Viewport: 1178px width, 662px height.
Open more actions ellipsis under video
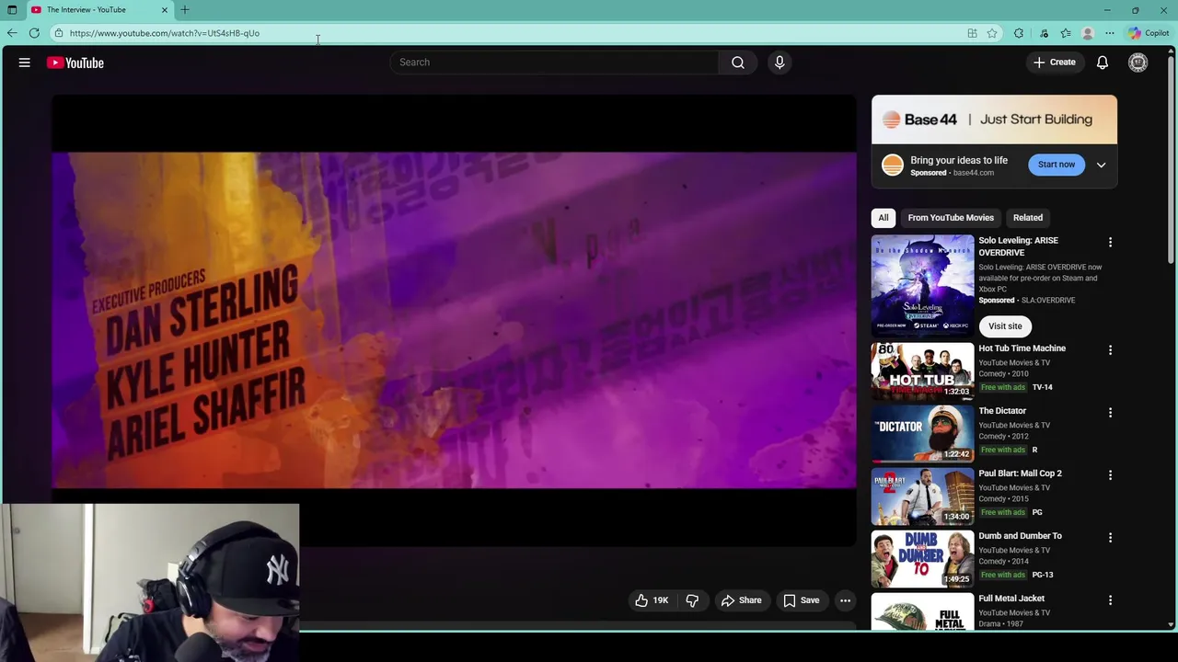pyautogui.click(x=845, y=600)
